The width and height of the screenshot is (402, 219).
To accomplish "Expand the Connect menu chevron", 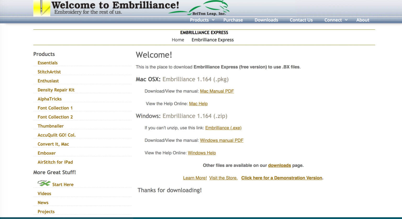I will point(346,20).
